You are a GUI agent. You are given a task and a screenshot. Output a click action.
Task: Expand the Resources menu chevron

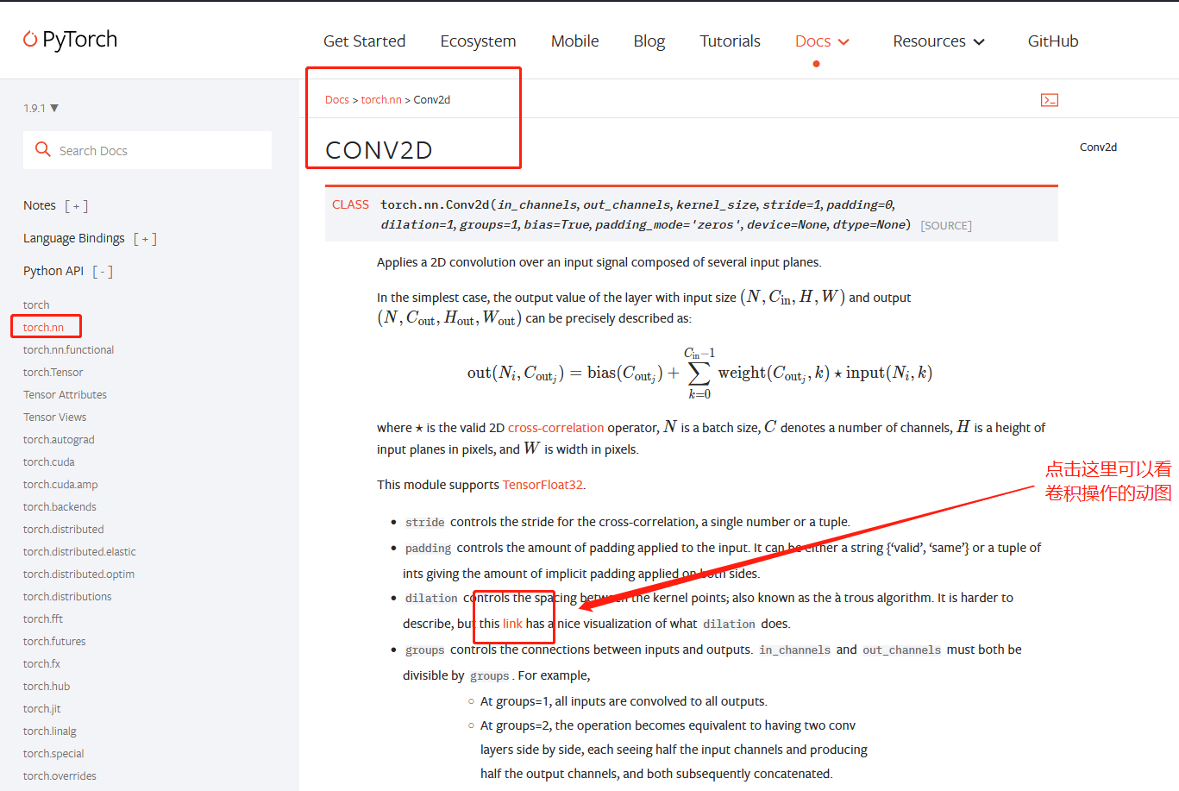click(979, 41)
